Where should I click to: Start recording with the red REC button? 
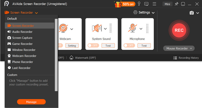179,30
